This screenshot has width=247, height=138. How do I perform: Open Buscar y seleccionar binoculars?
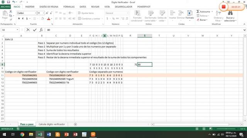point(230,16)
